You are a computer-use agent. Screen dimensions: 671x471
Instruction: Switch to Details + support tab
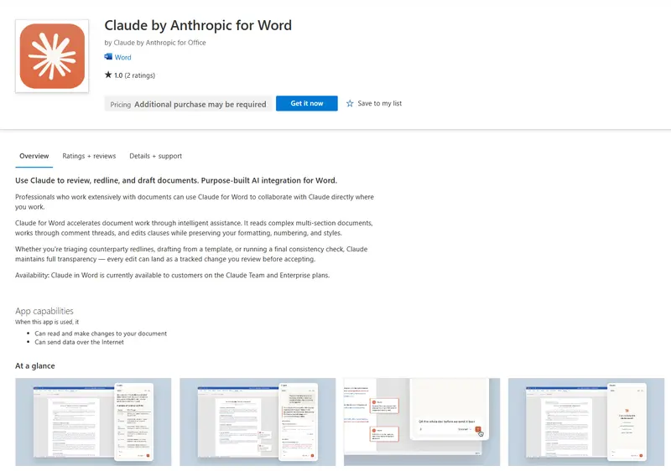(156, 156)
